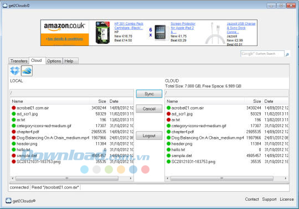
Task: Open the Options tab
Action: coord(54,61)
